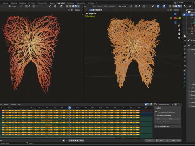Click the zoom view magnifier icon
Screen dimensions: 195x146
point(179,26)
